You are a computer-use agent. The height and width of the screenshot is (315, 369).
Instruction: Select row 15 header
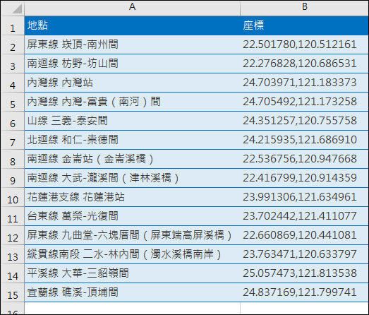pyautogui.click(x=13, y=293)
